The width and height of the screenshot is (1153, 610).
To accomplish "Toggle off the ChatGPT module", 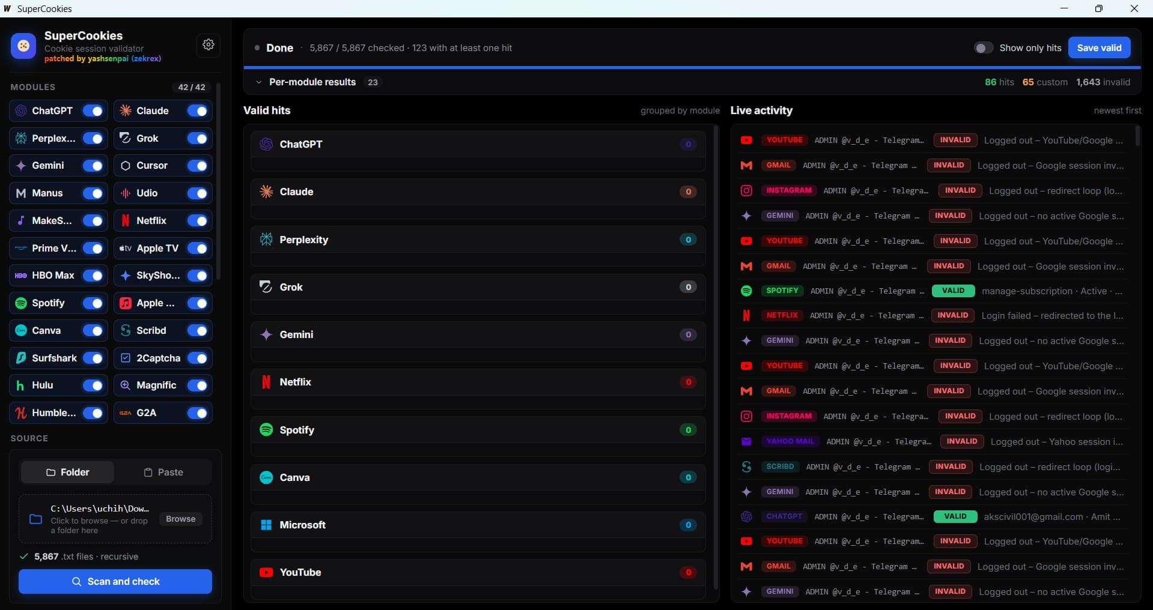I will point(93,110).
